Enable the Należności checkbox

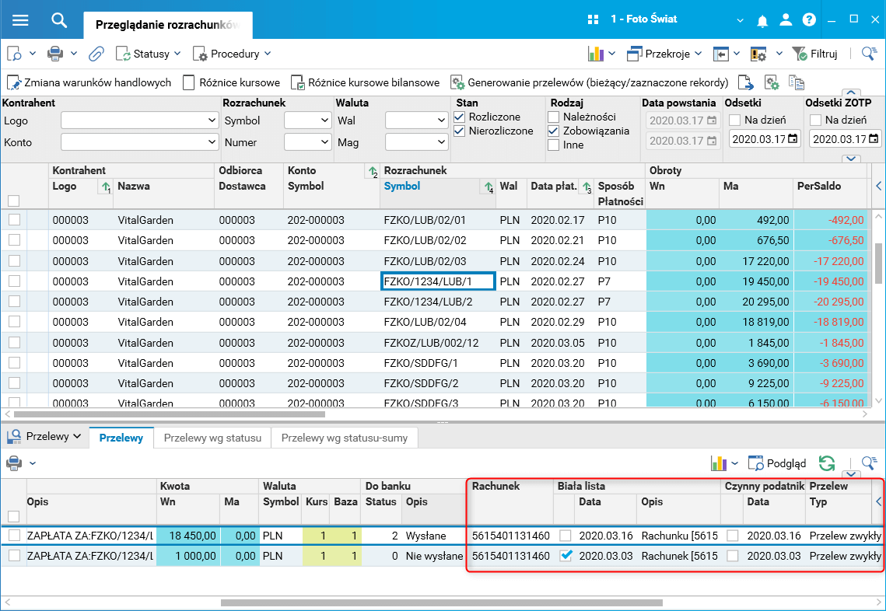tap(554, 117)
